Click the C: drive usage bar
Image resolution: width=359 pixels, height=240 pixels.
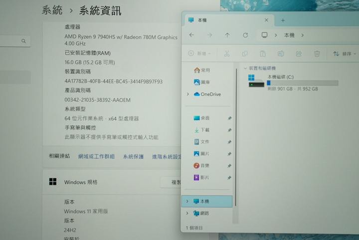click(x=303, y=83)
